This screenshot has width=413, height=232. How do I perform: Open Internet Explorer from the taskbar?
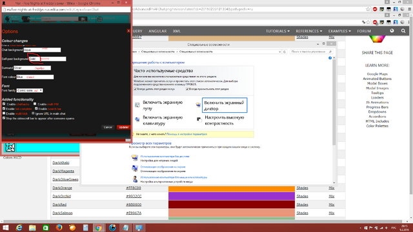pyautogui.click(x=19, y=227)
